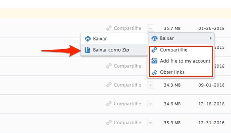Expand the Baixar submenu arrow

(x=211, y=38)
